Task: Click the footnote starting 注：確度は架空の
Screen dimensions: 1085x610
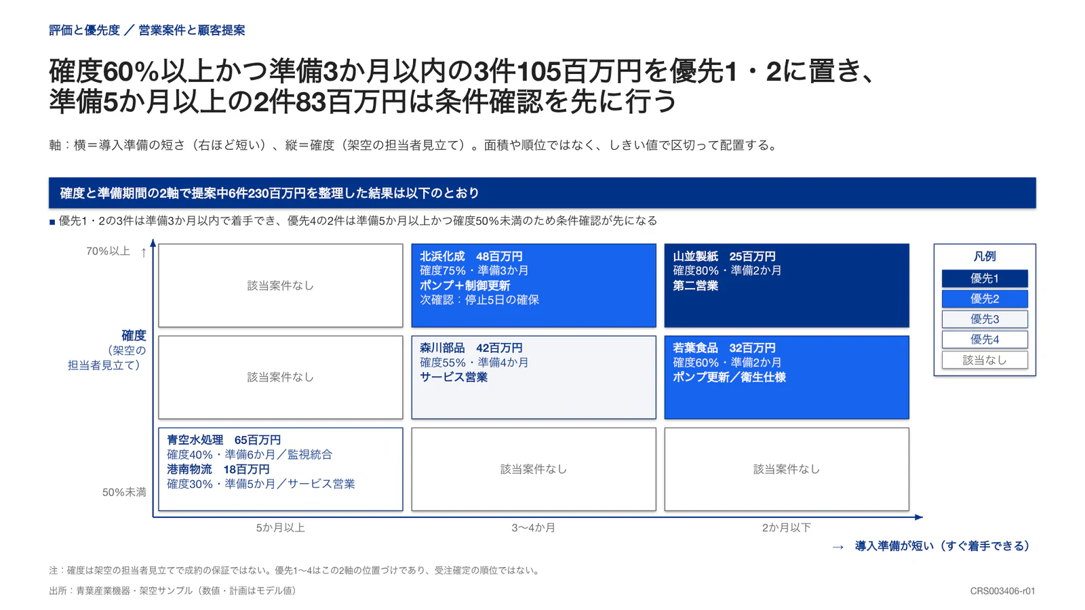Action: point(296,571)
